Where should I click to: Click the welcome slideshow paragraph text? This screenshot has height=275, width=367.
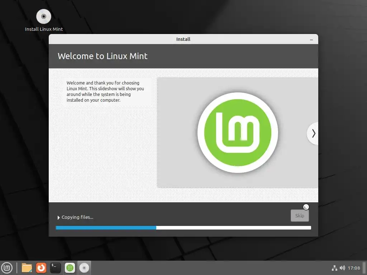105,91
